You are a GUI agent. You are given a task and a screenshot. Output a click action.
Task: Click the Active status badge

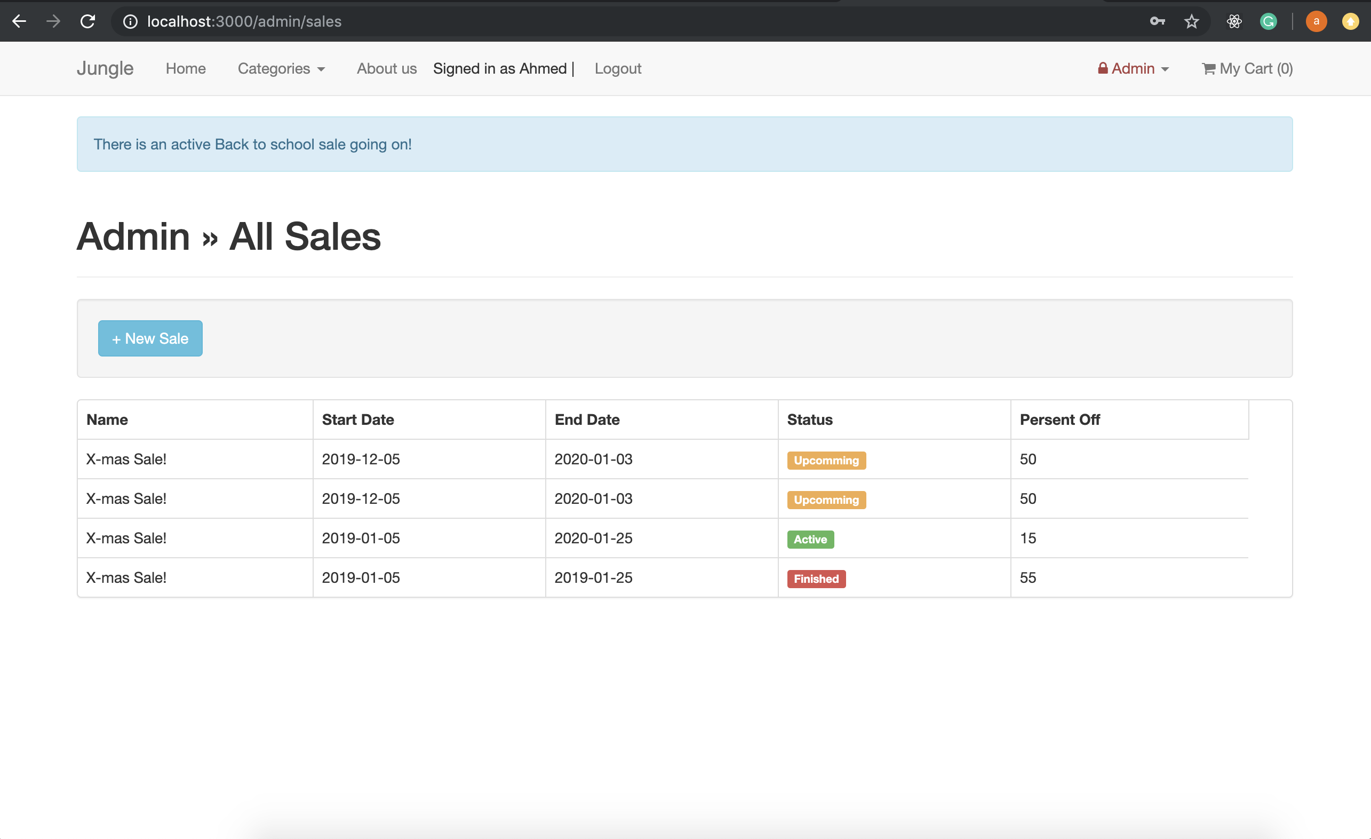point(810,540)
